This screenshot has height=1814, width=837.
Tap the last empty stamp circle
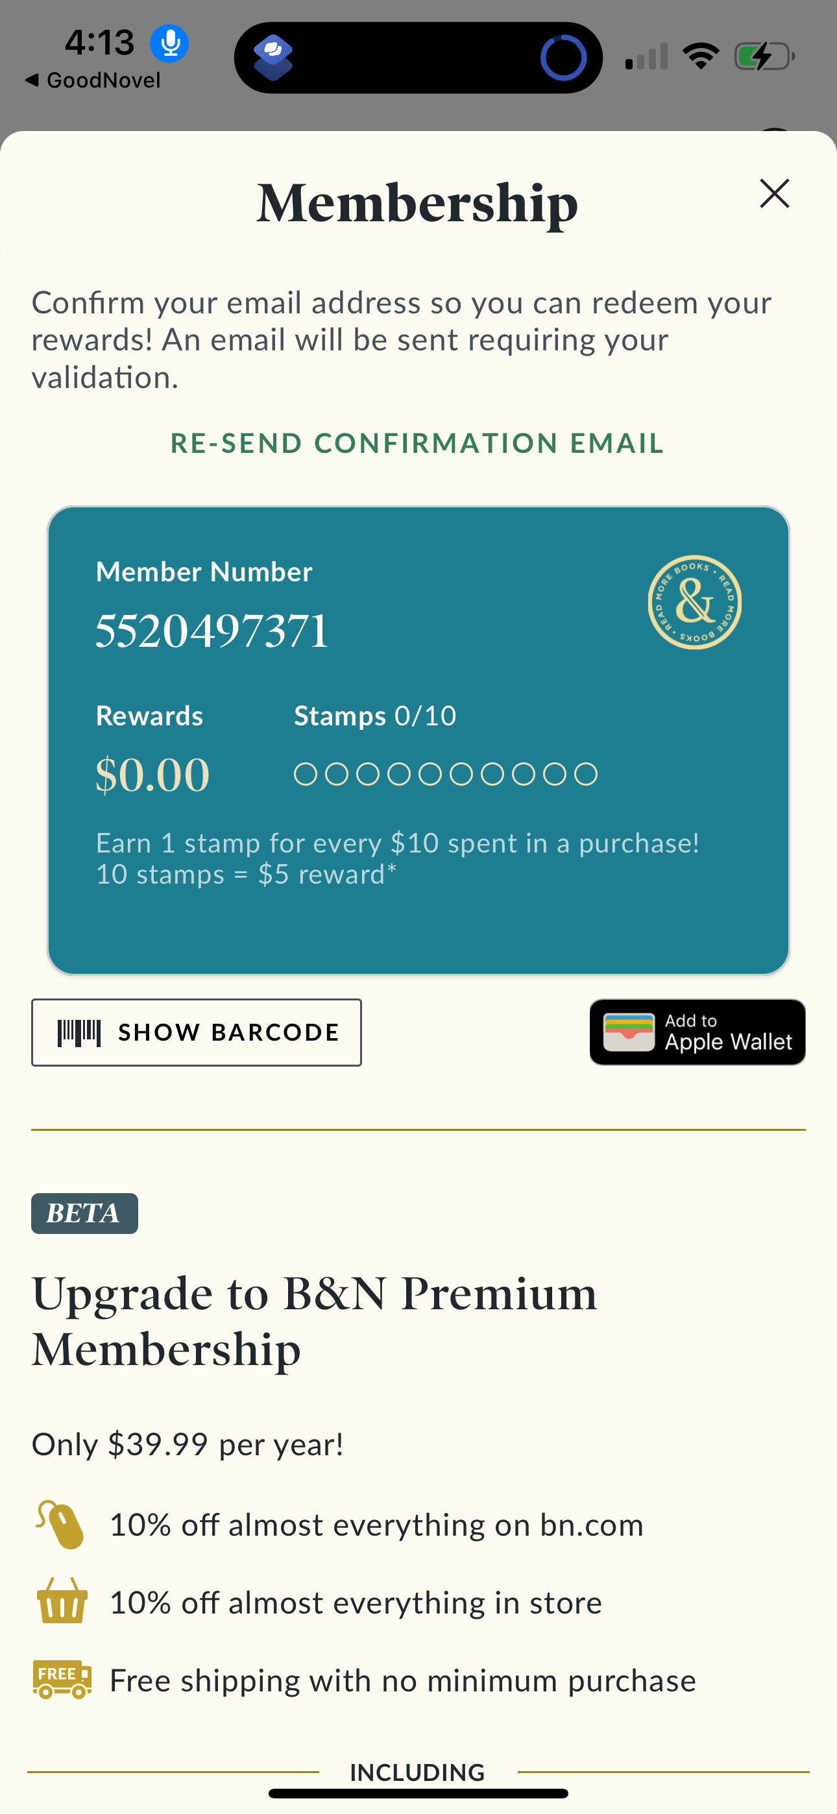[x=585, y=774]
